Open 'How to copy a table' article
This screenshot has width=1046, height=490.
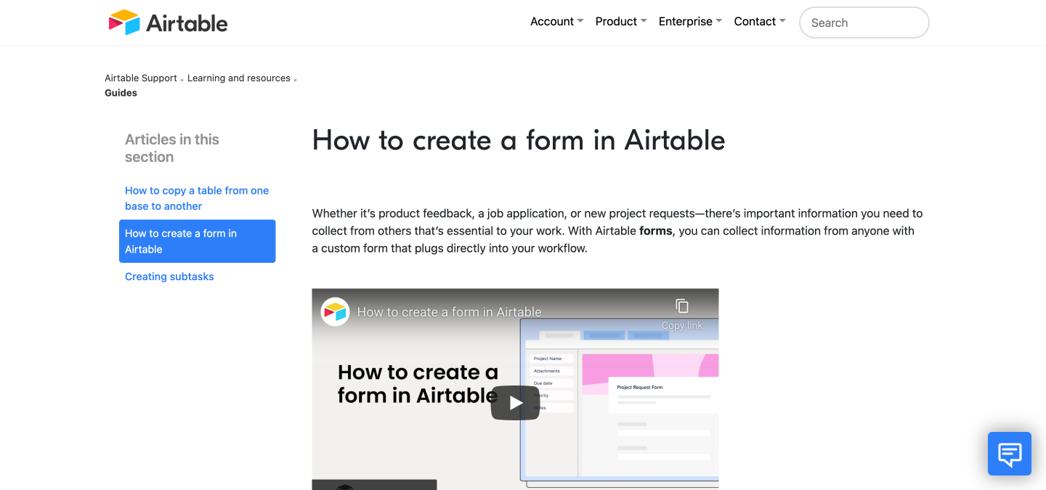197,198
